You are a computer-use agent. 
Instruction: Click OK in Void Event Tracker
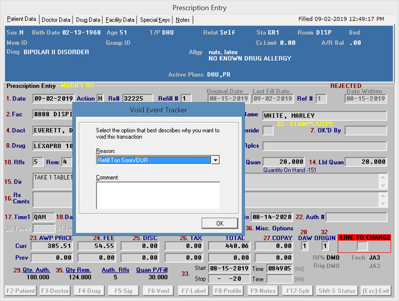pyautogui.click(x=220, y=223)
